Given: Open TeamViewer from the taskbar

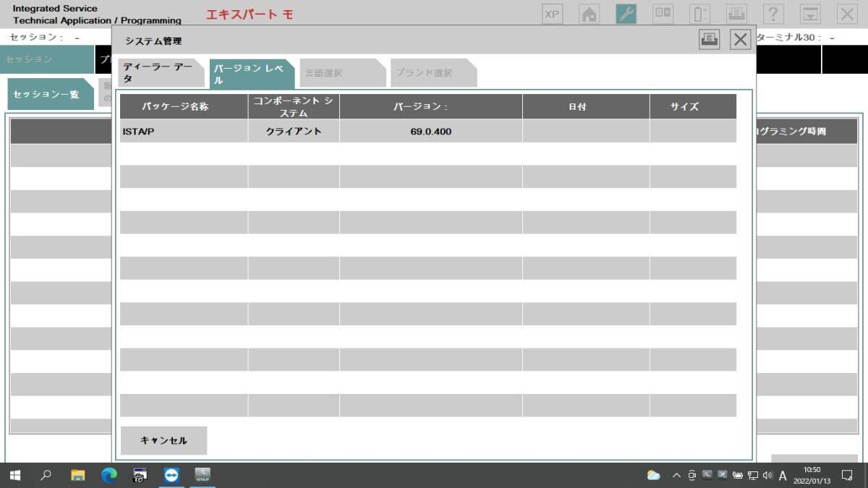Looking at the screenshot, I should 171,475.
